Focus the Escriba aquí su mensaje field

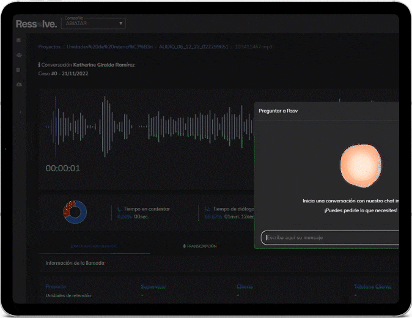[330, 237]
